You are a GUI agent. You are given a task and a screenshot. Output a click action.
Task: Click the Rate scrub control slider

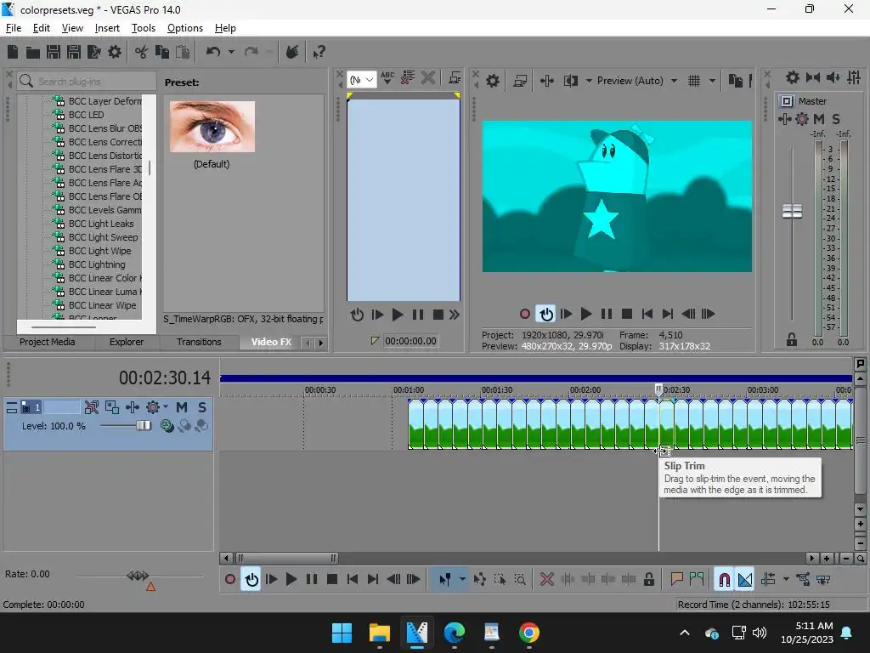click(138, 576)
